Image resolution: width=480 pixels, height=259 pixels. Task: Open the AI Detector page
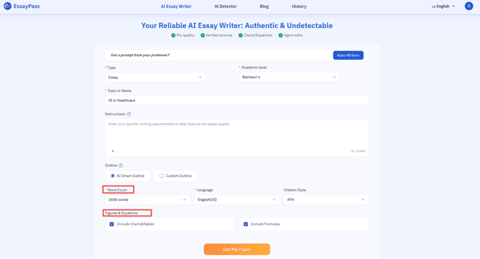click(x=225, y=6)
